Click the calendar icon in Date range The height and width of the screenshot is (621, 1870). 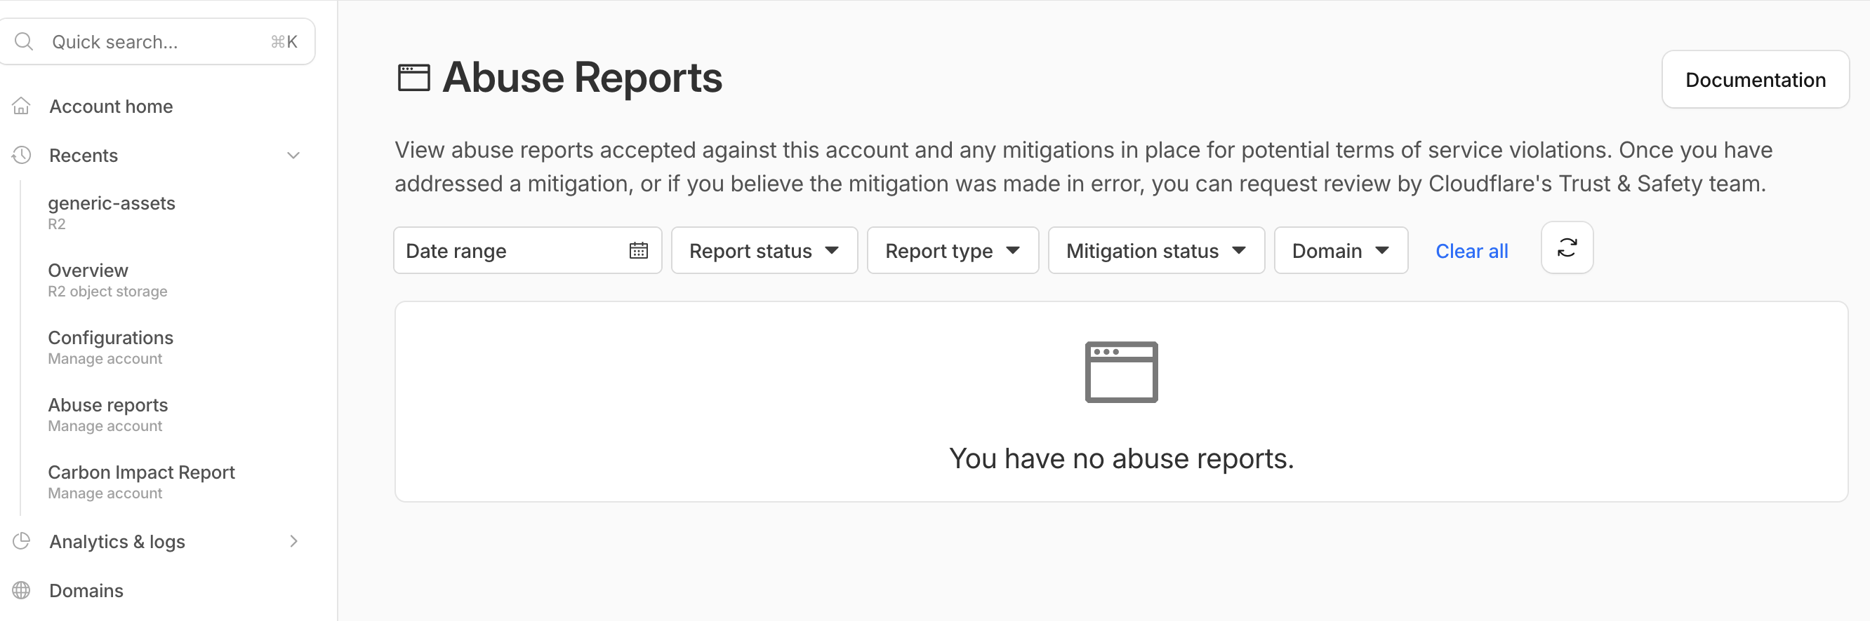click(x=638, y=251)
